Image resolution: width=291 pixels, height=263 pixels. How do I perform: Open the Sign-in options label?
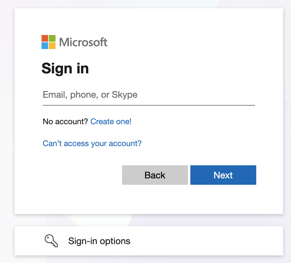pos(99,241)
